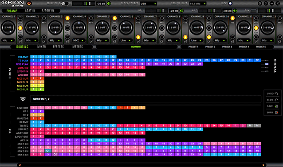Toggle the Lock switch
This screenshot has height=167, width=283.
pyautogui.click(x=230, y=4)
